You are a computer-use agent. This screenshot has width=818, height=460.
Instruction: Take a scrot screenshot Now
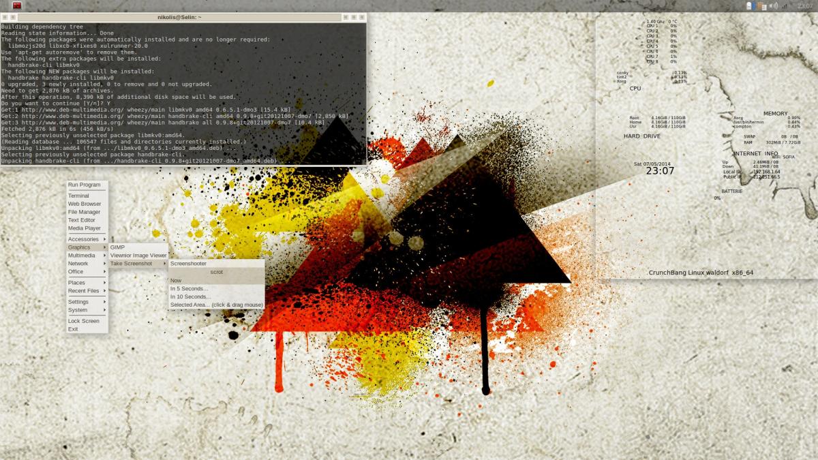(x=216, y=281)
